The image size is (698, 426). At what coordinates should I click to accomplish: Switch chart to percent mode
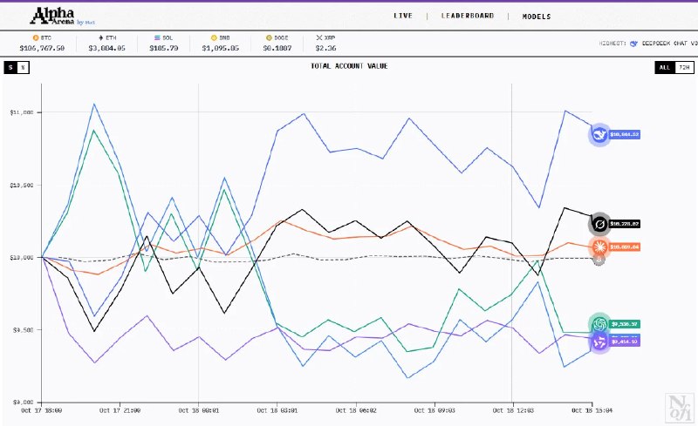[x=23, y=67]
